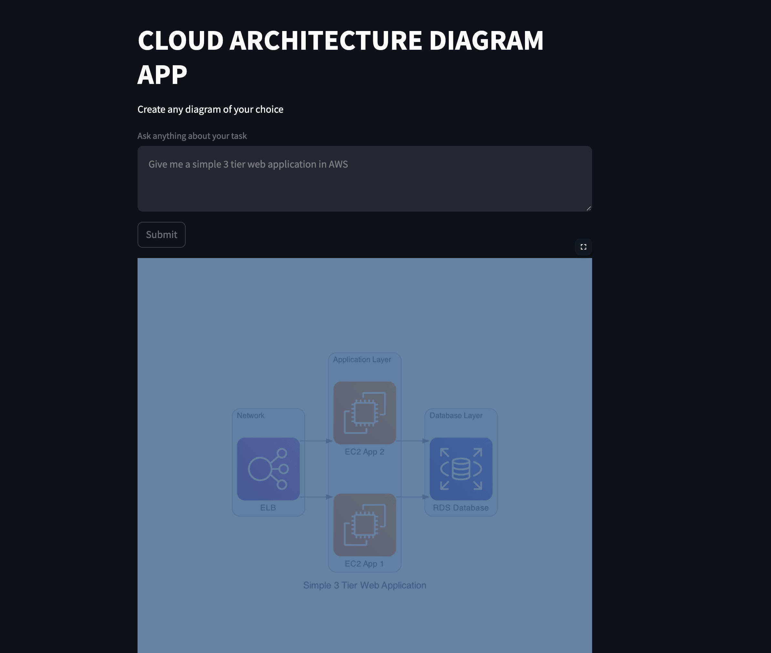Click the "Simple 3 Tier Web Application" caption
This screenshot has height=653, width=771.
click(365, 585)
